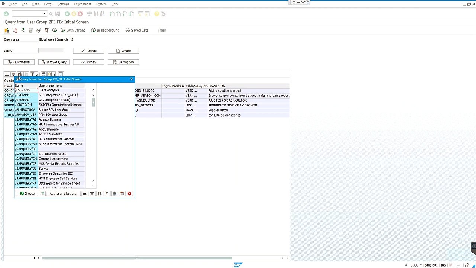The image size is (476, 268).
Task: Click the Find binoculars icon in popup footer
Action: click(x=100, y=194)
